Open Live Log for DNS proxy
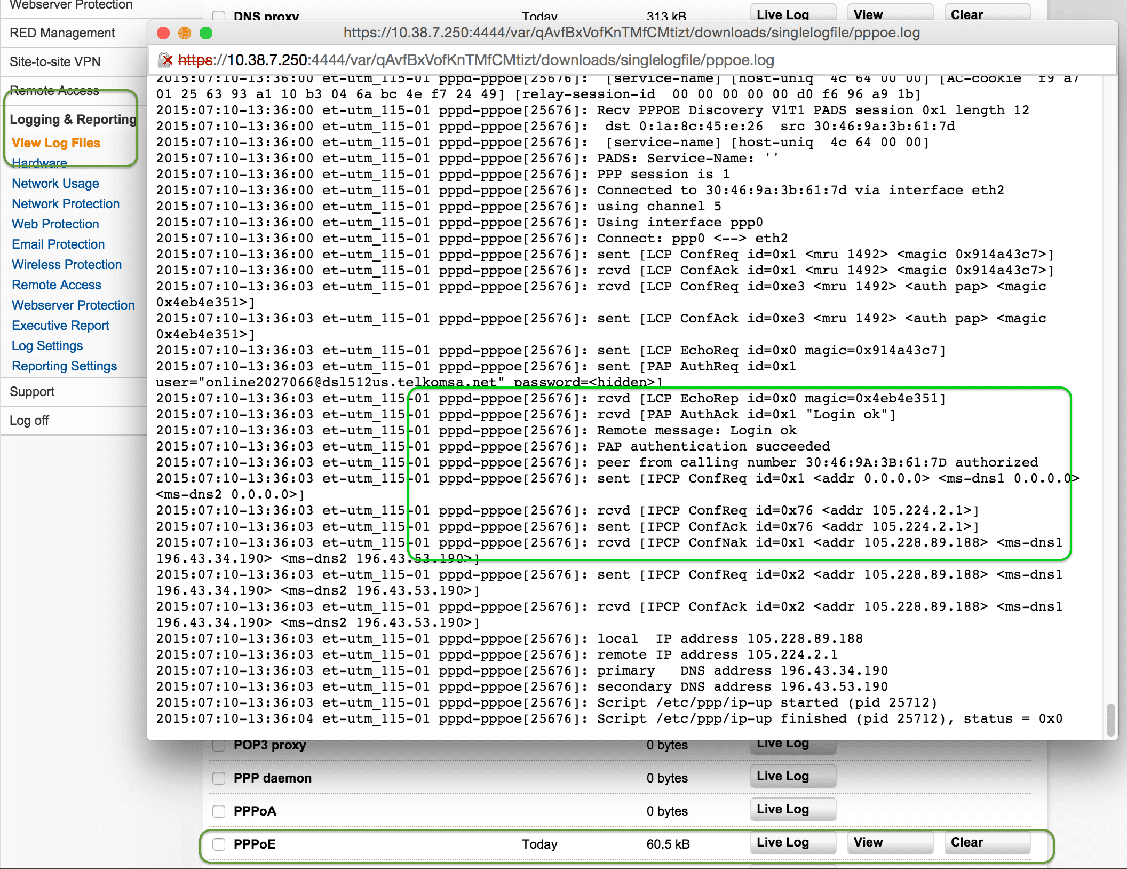The width and height of the screenshot is (1127, 869). point(793,13)
